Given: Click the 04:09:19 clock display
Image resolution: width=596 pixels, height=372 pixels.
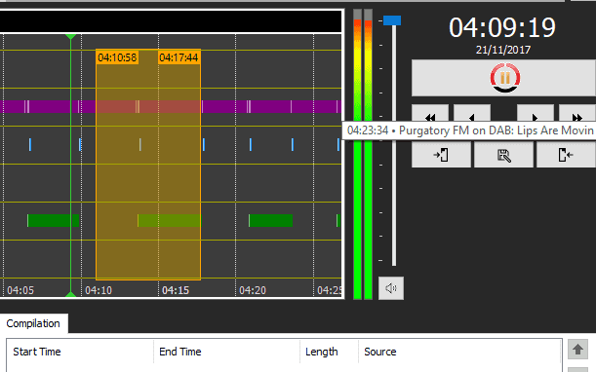Looking at the screenshot, I should [x=502, y=27].
